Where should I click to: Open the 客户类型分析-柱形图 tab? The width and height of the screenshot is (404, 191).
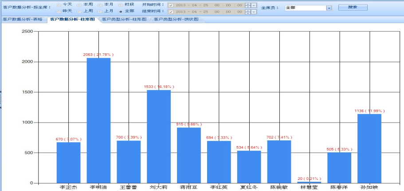coord(124,20)
